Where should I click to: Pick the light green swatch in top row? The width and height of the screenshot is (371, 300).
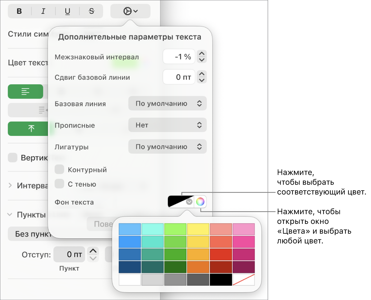tap(175, 229)
